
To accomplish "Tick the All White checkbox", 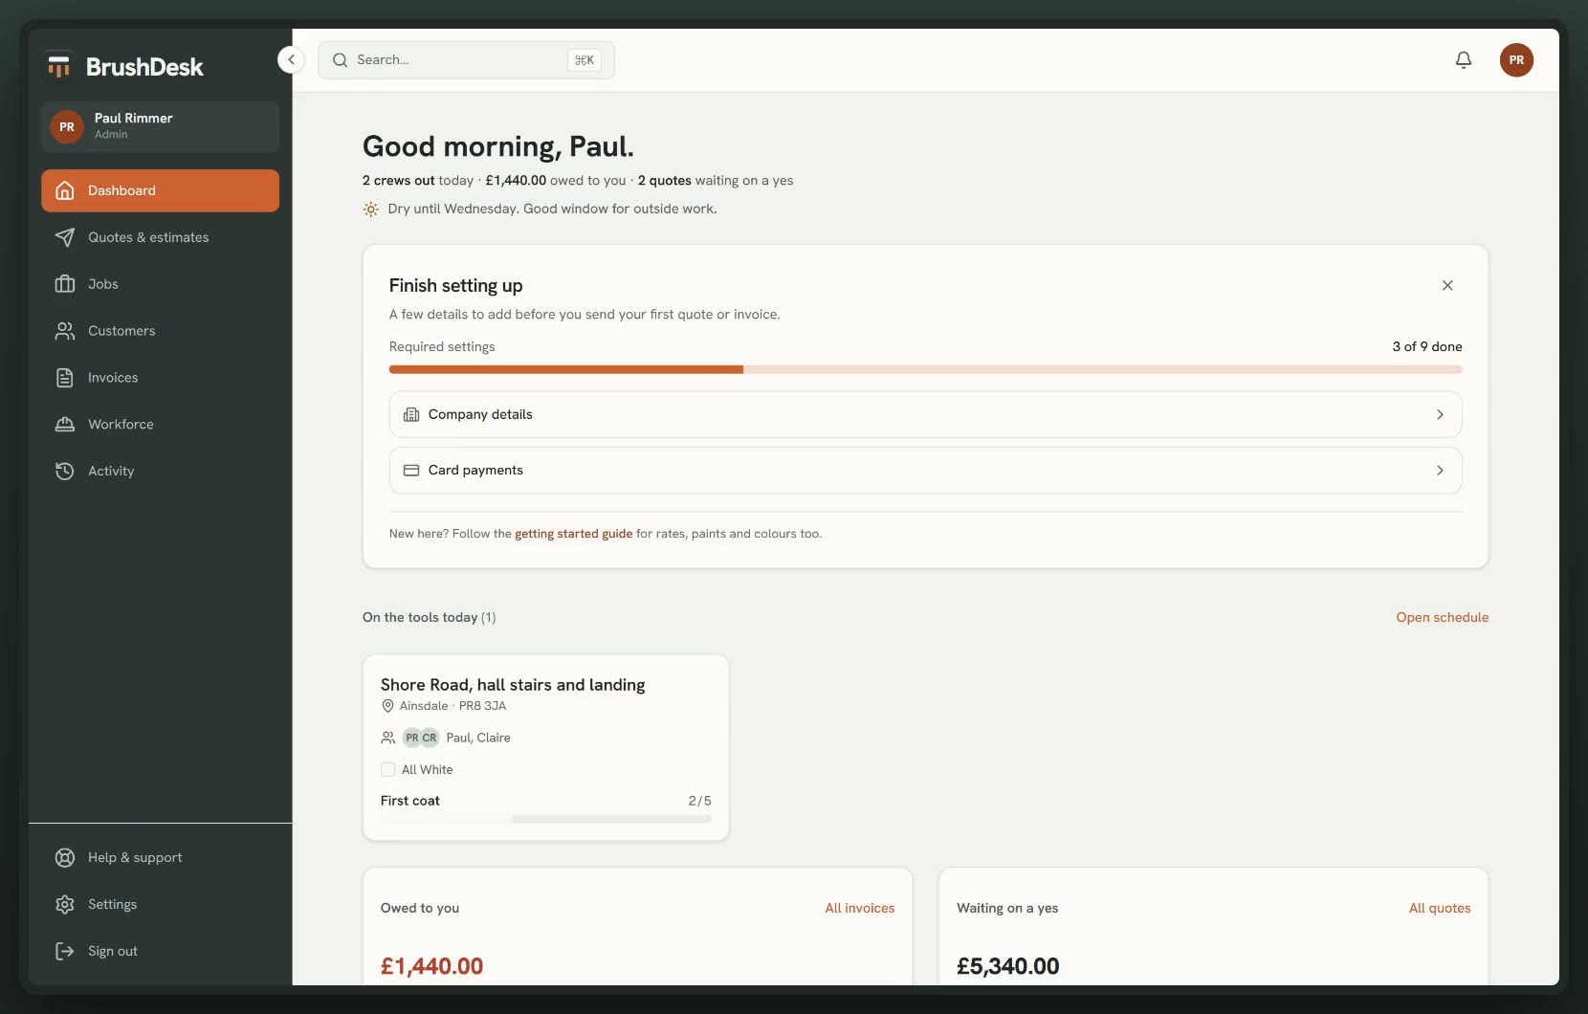I will click(387, 769).
